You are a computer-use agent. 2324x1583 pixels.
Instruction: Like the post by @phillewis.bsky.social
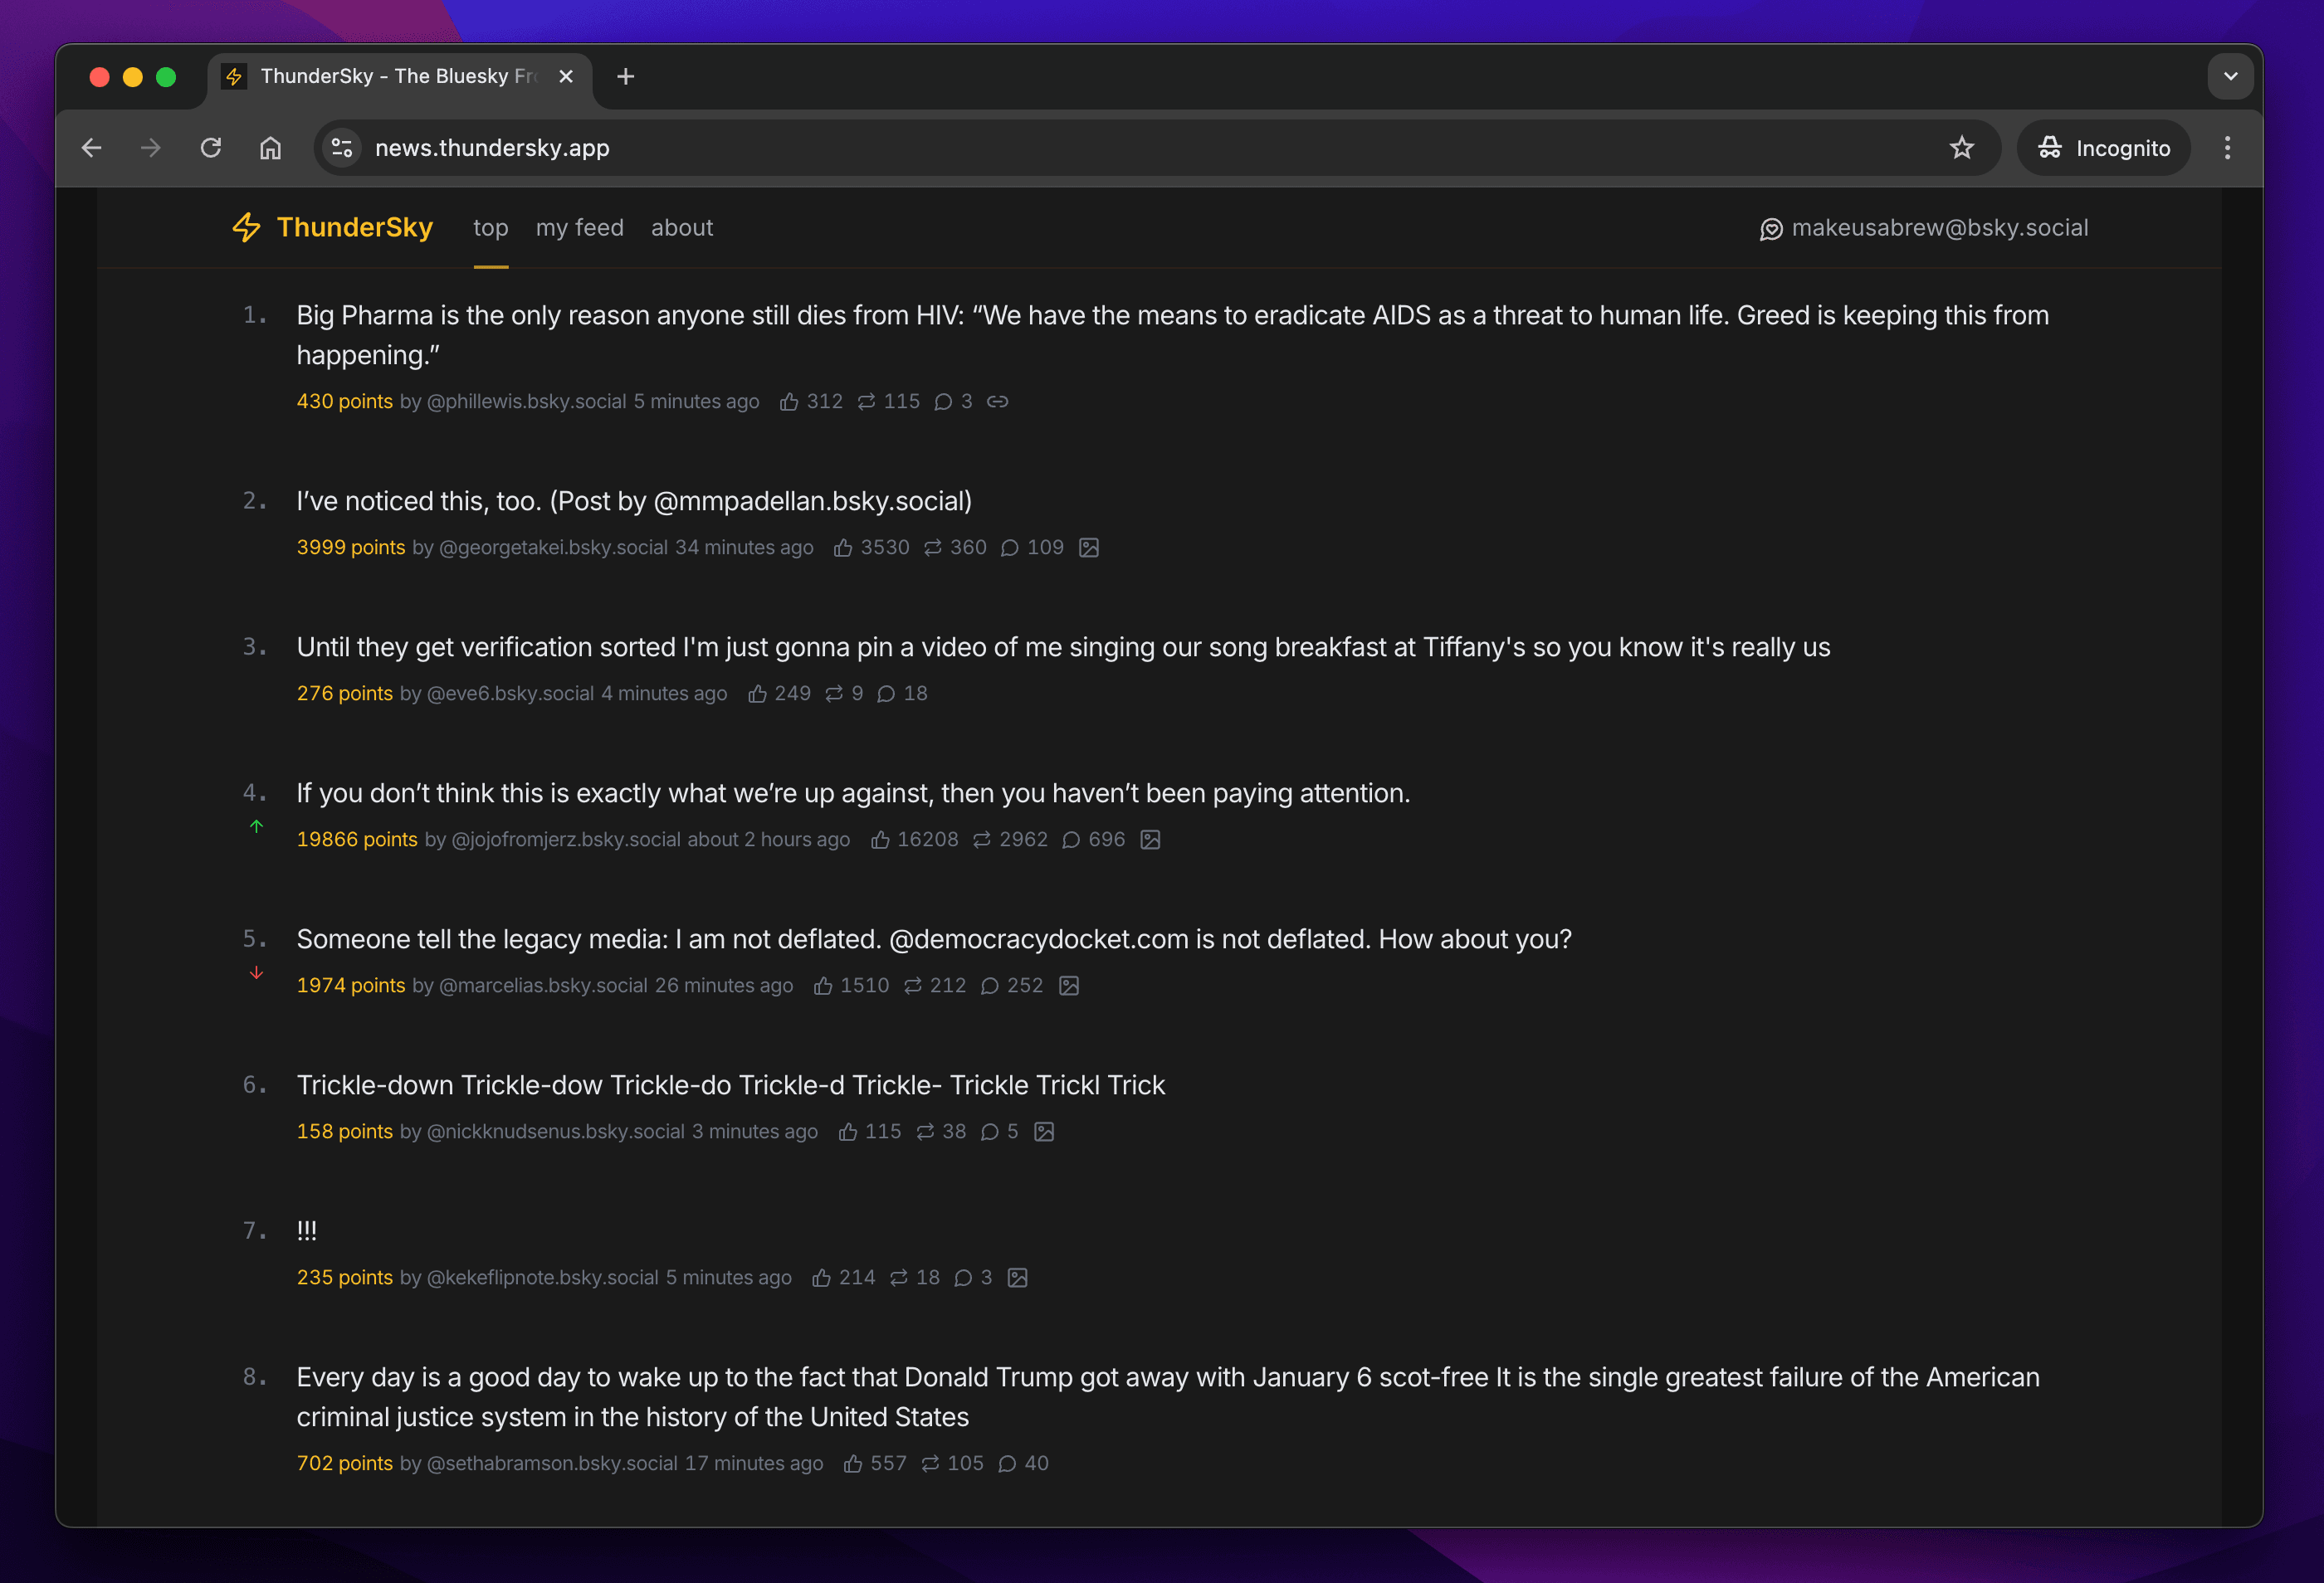click(789, 402)
